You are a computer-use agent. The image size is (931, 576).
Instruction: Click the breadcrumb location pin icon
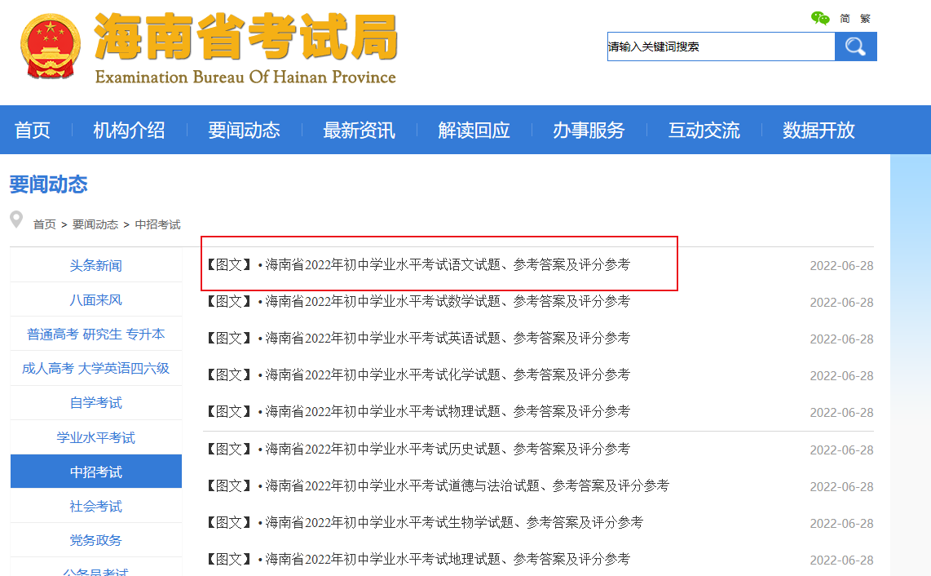tap(16, 219)
